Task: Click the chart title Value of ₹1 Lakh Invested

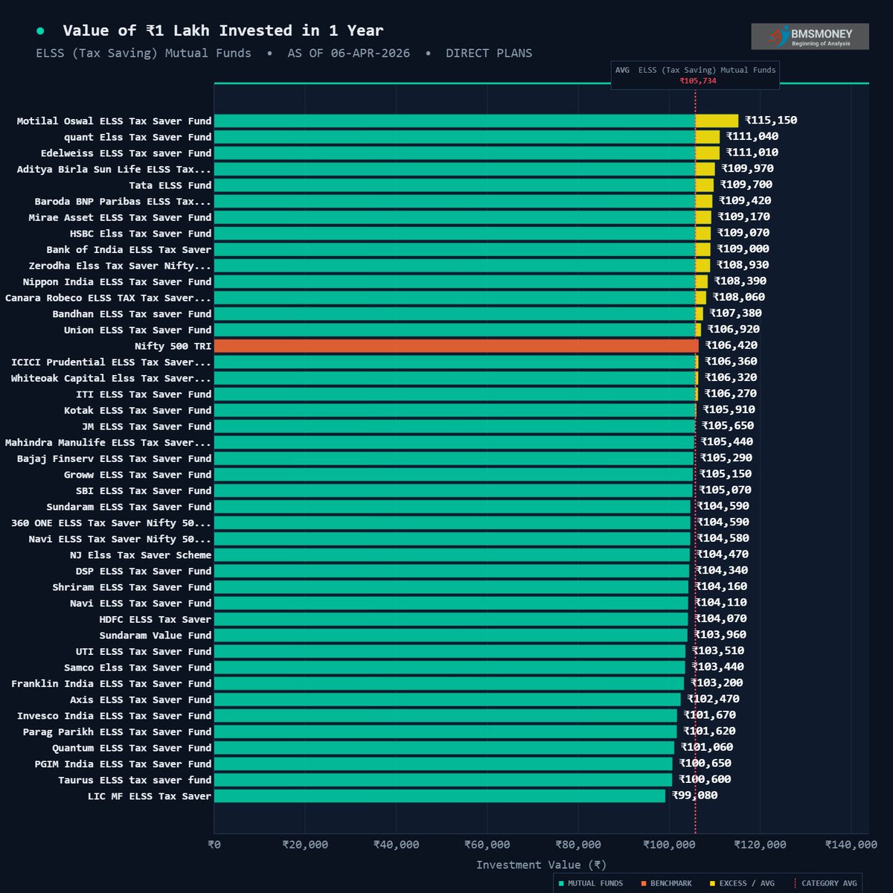Action: pyautogui.click(x=223, y=31)
